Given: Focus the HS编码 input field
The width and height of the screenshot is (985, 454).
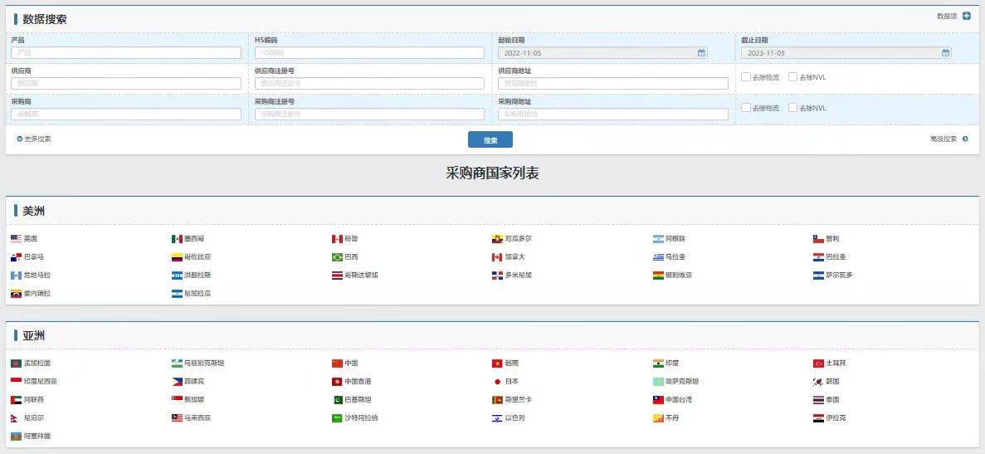Looking at the screenshot, I should point(369,53).
